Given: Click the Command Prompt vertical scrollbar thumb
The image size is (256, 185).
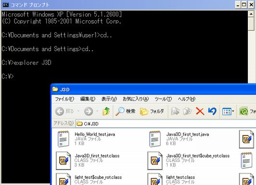Looking at the screenshot, I should (x=251, y=24).
